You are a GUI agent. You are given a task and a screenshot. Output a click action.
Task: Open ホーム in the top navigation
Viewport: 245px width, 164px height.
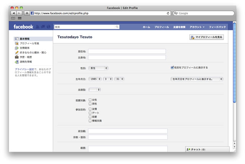(146, 27)
